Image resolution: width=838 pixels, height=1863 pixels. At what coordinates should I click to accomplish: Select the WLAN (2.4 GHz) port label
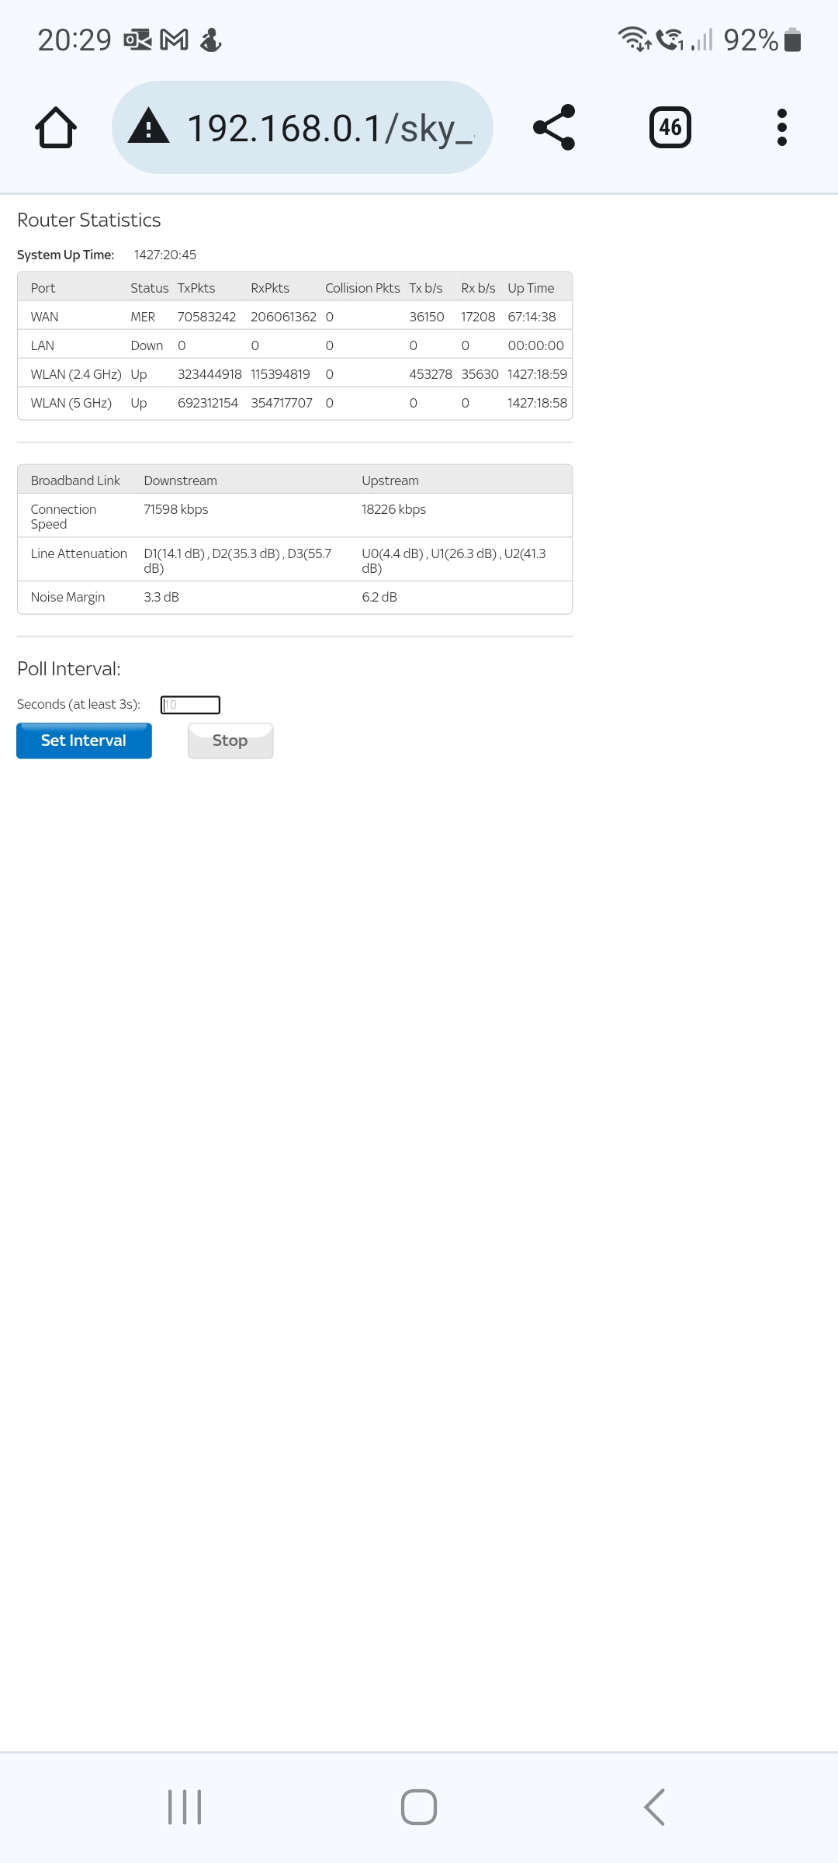(x=76, y=374)
